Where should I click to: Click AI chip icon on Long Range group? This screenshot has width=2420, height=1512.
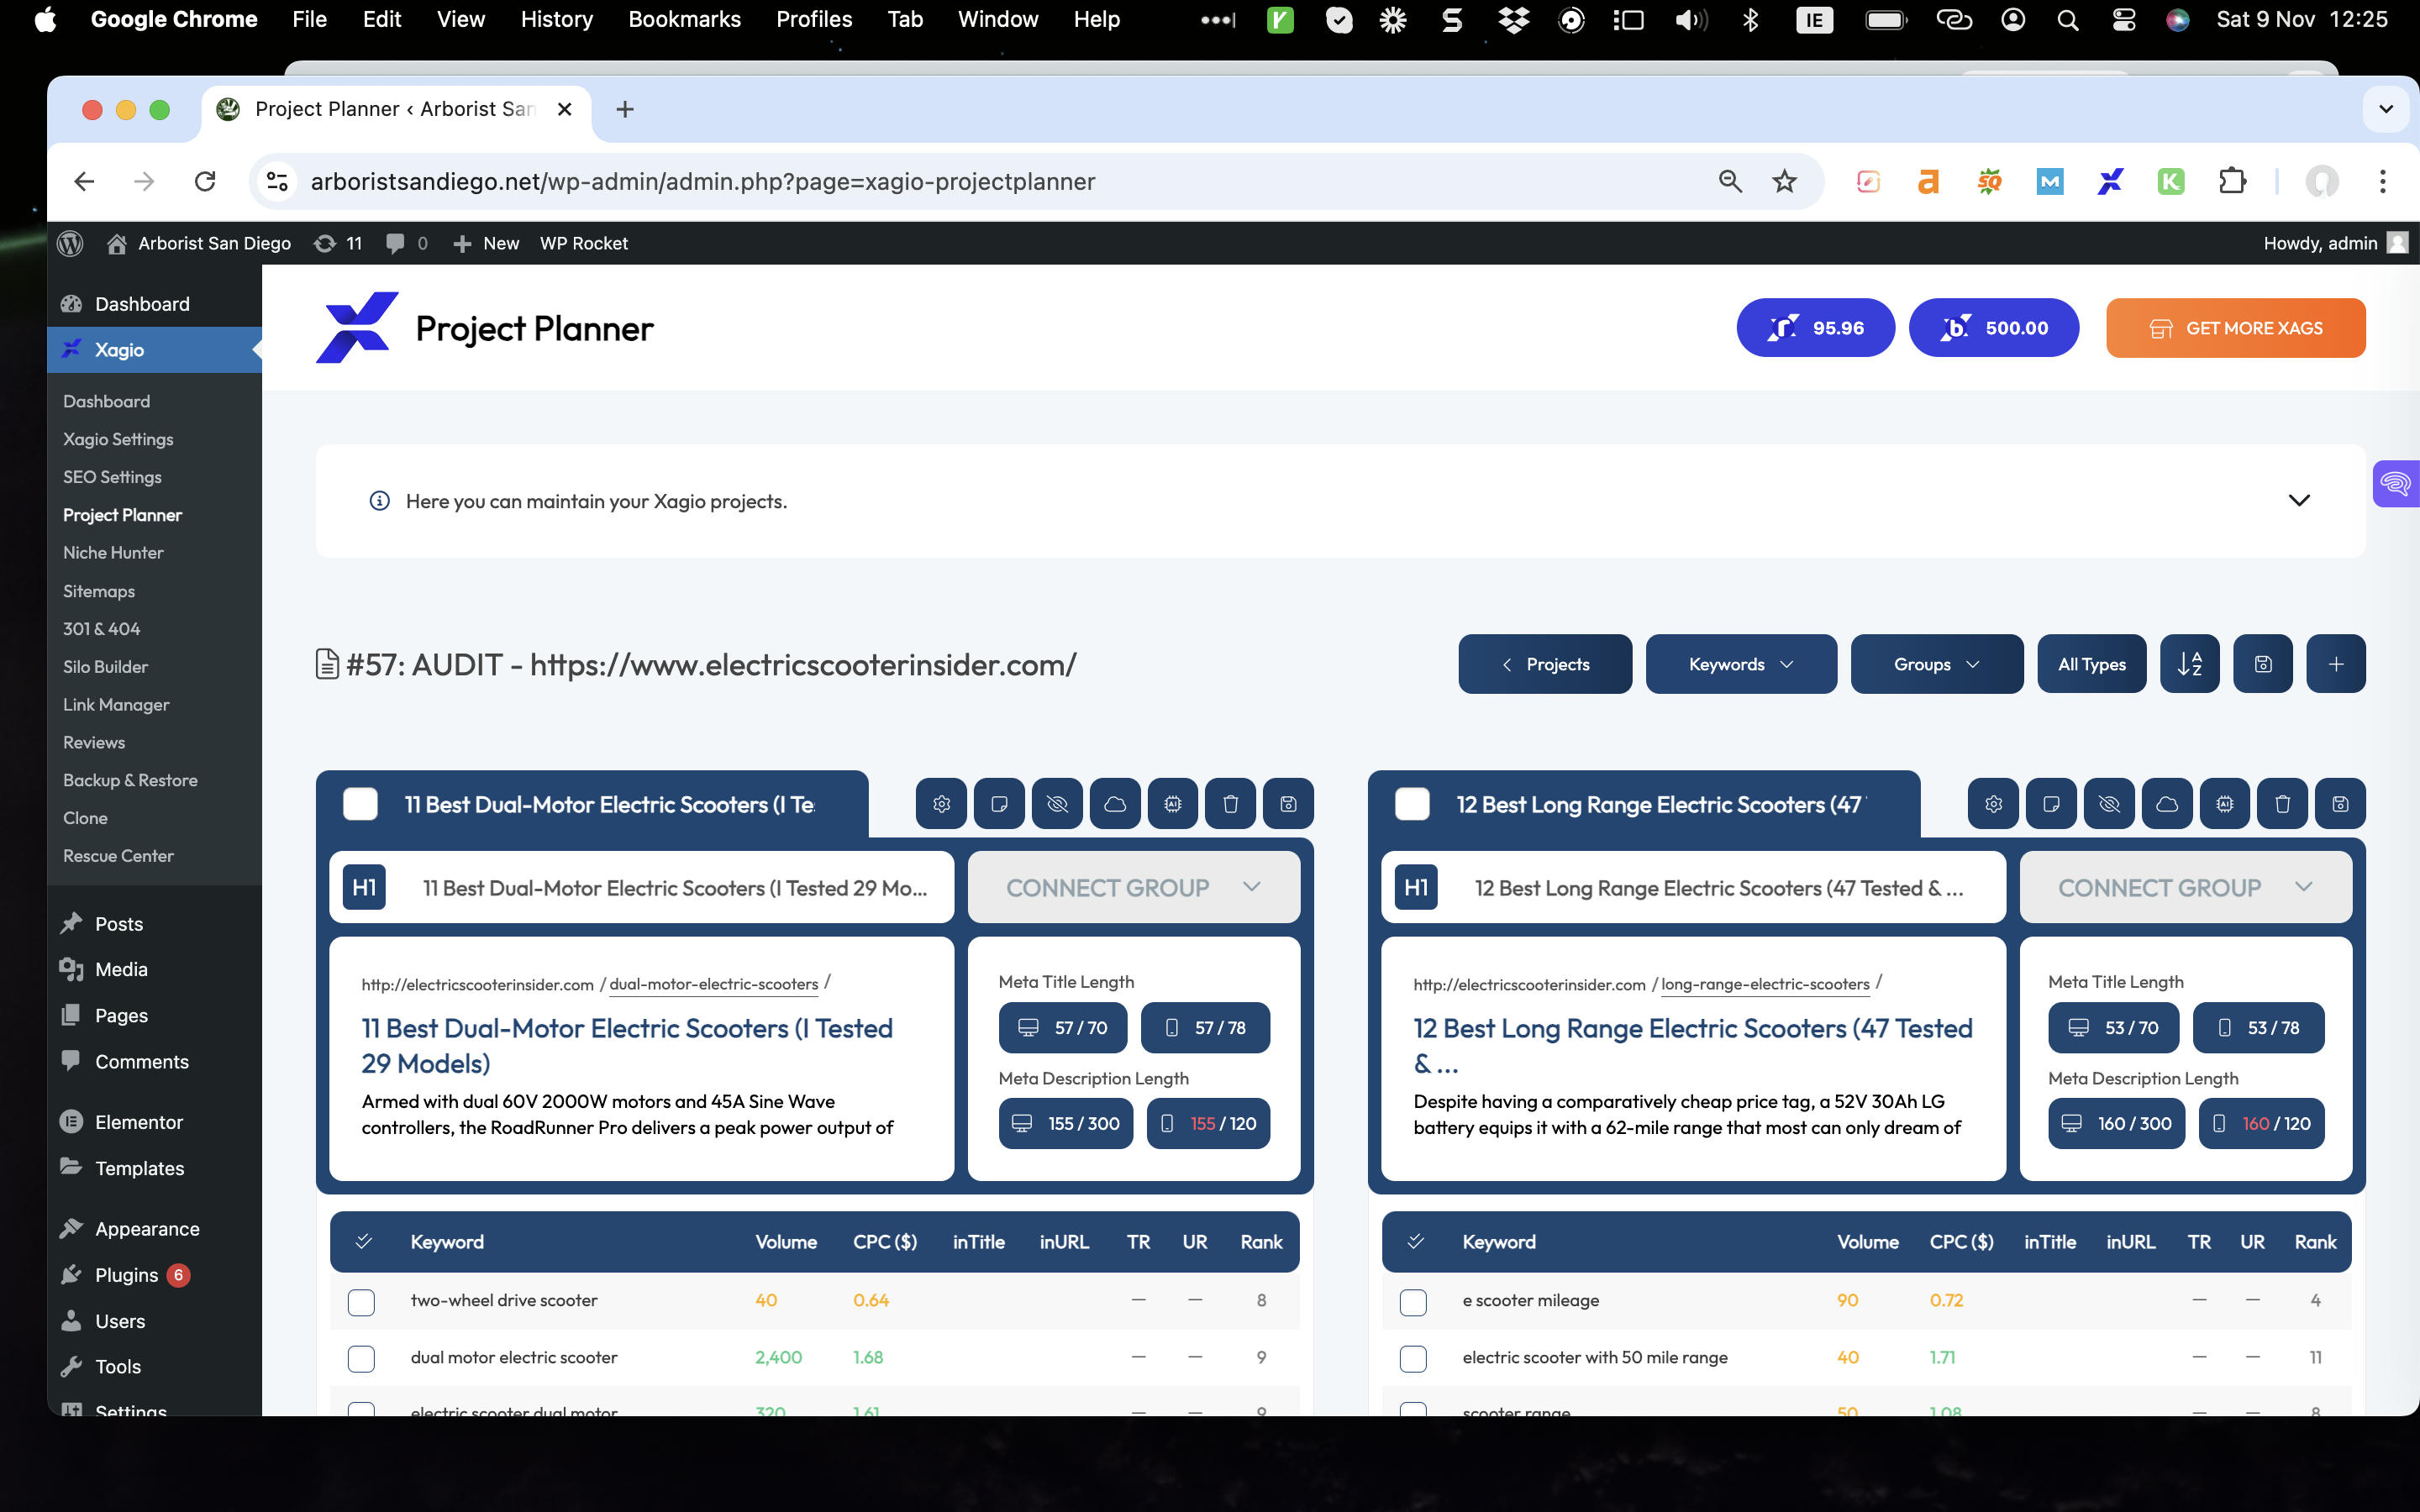[x=2224, y=804]
